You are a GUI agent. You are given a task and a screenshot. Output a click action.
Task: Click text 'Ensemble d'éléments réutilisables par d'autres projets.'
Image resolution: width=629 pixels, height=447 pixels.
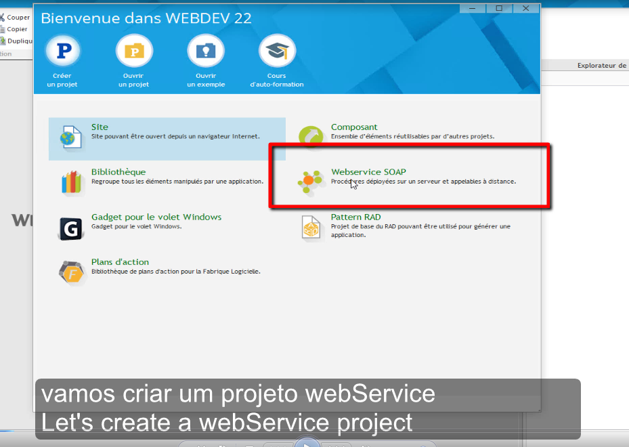tap(412, 136)
